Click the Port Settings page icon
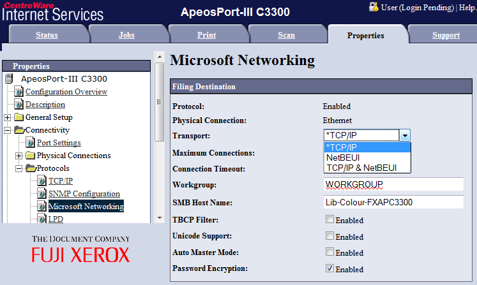The image size is (477, 285). pyautogui.click(x=30, y=143)
